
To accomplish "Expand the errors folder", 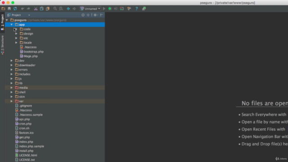I will [12, 70].
